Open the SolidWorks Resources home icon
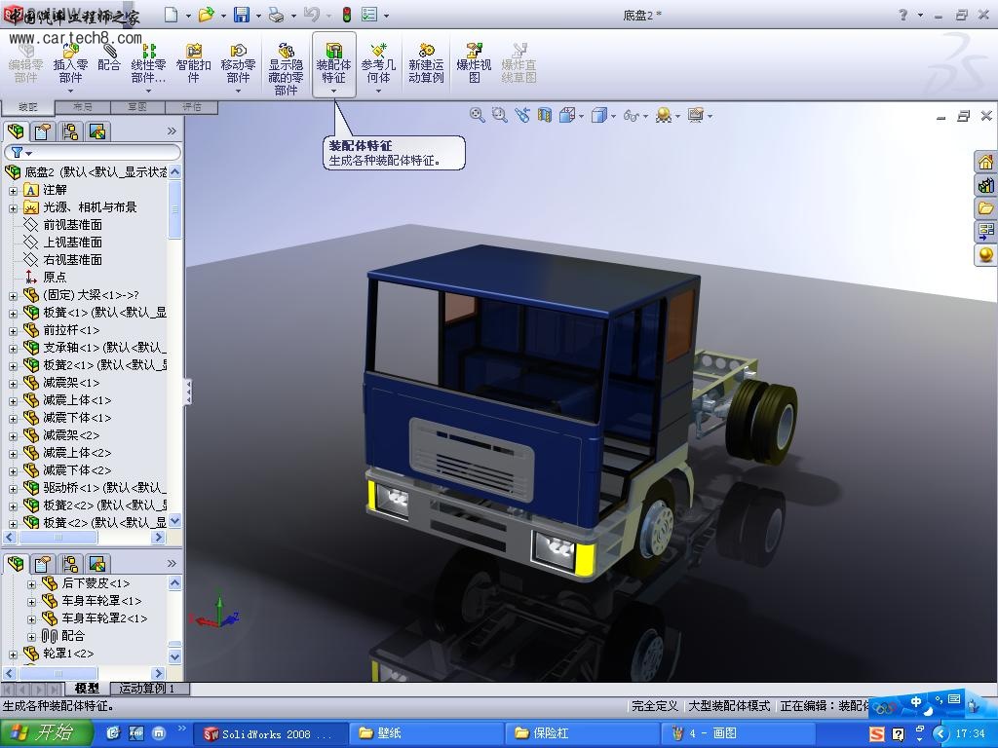 click(x=985, y=163)
